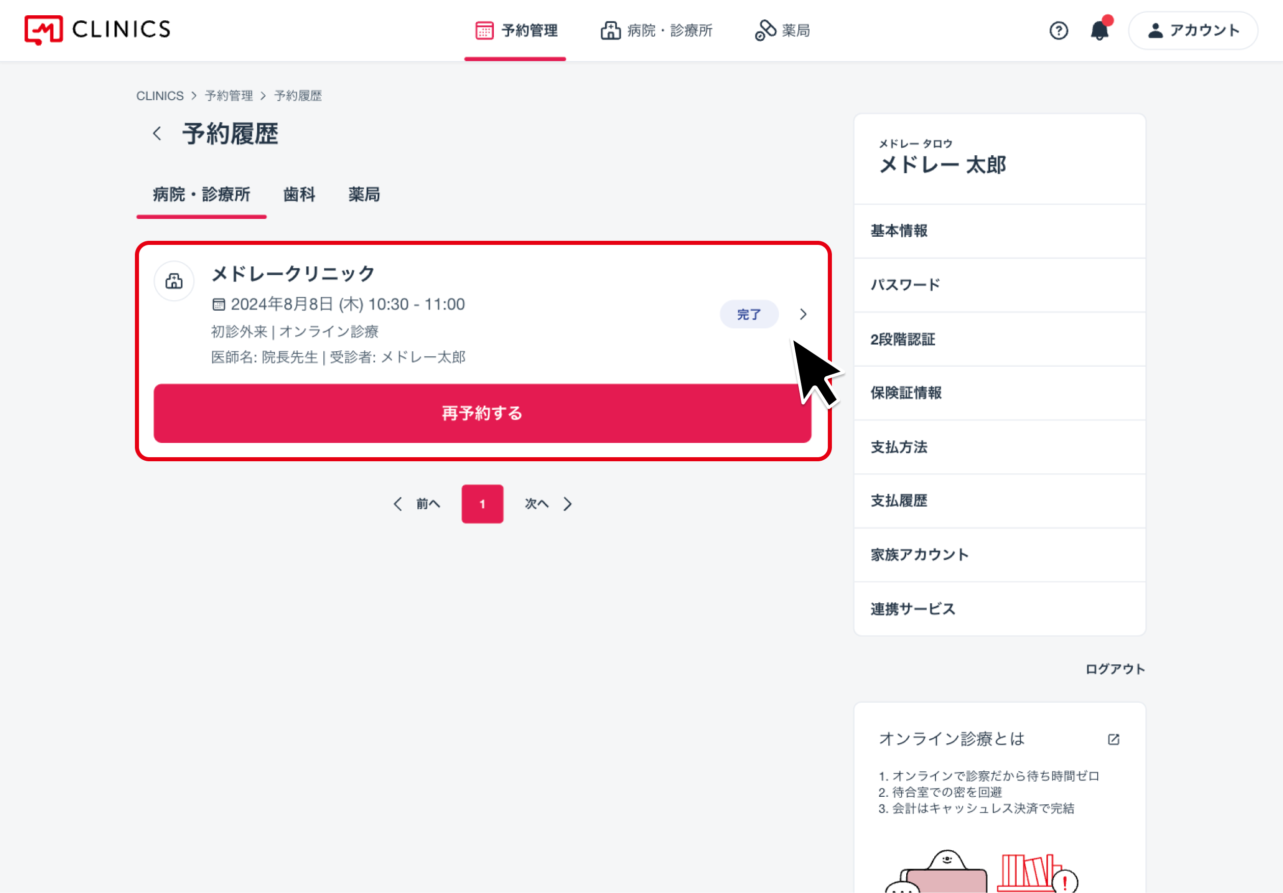Select page 1 in pagination
1283x893 pixels.
click(482, 504)
